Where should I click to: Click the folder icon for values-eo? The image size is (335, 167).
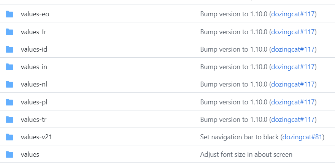(x=10, y=14)
